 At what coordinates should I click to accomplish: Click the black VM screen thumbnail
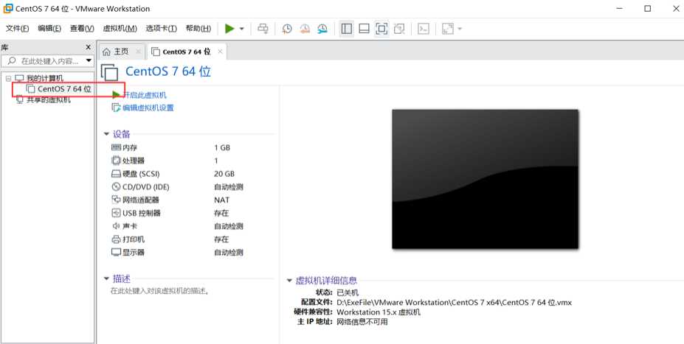point(485,179)
